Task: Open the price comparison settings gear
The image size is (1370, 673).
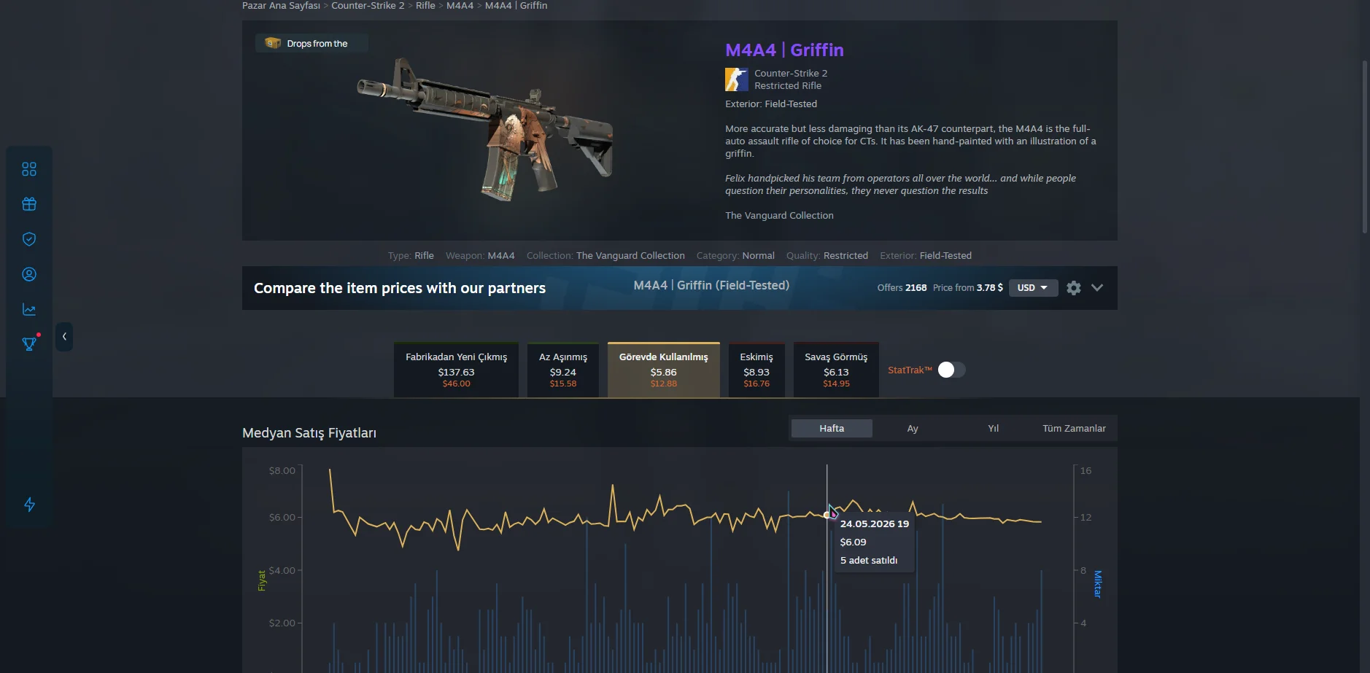Action: coord(1074,288)
